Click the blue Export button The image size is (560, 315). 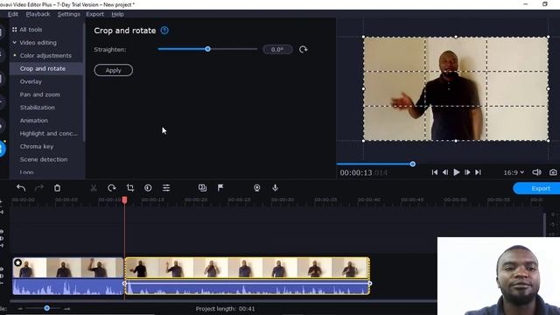coord(536,188)
